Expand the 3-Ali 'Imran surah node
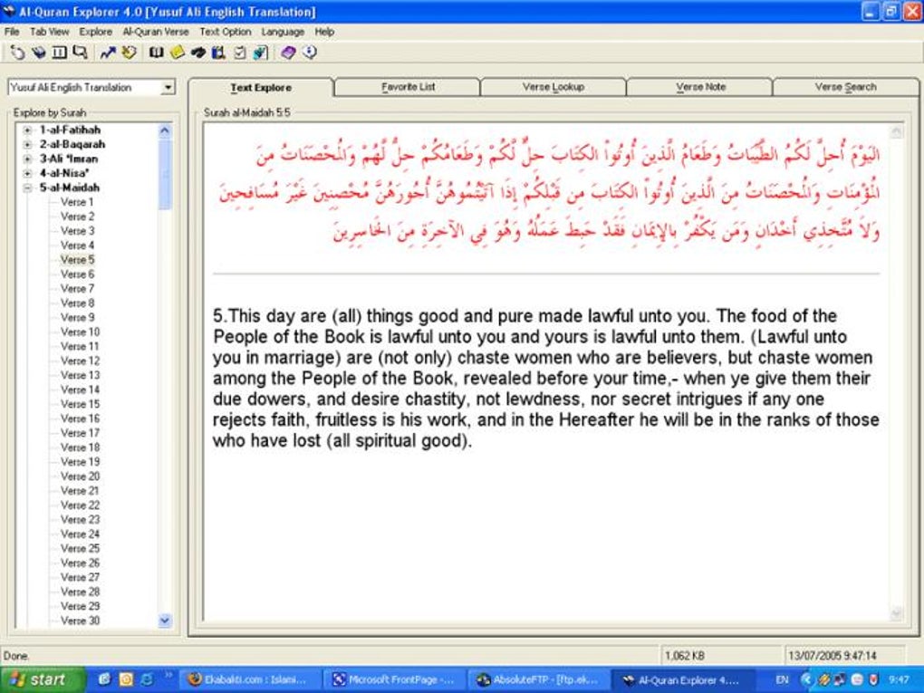This screenshot has width=924, height=693. click(27, 159)
